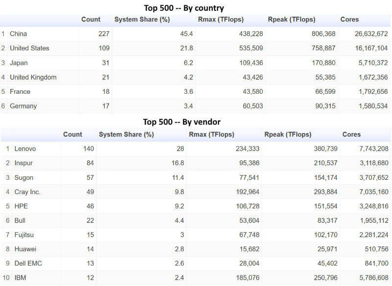Click the Inspur vendor name
Screen dimensions: 392x286
point(24,163)
